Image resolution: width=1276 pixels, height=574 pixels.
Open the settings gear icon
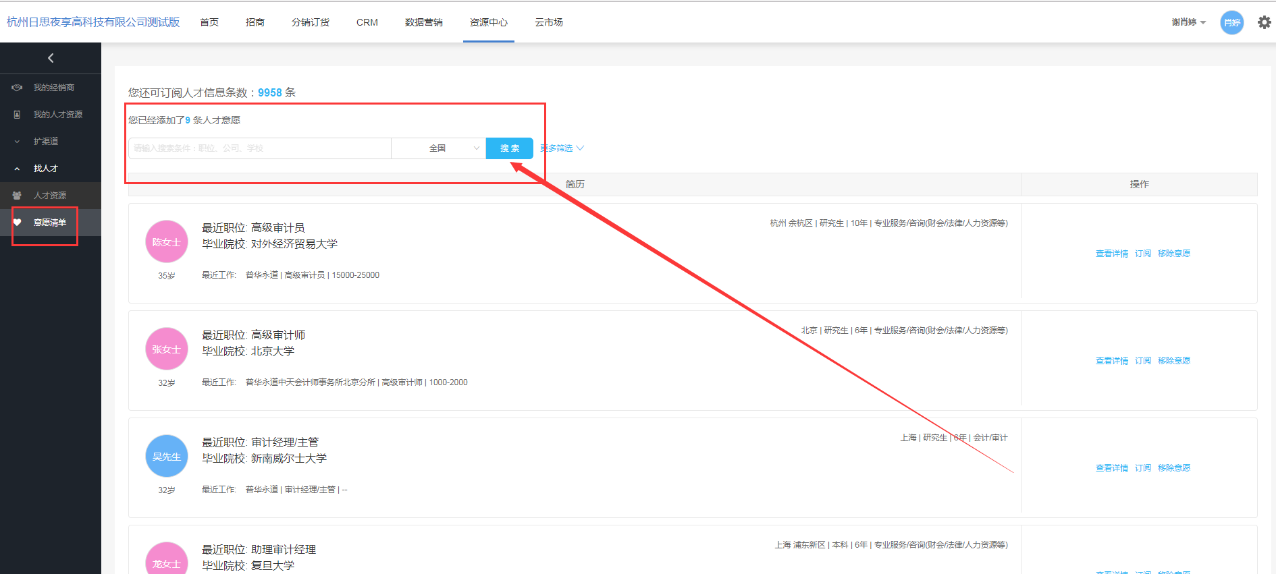tap(1264, 22)
